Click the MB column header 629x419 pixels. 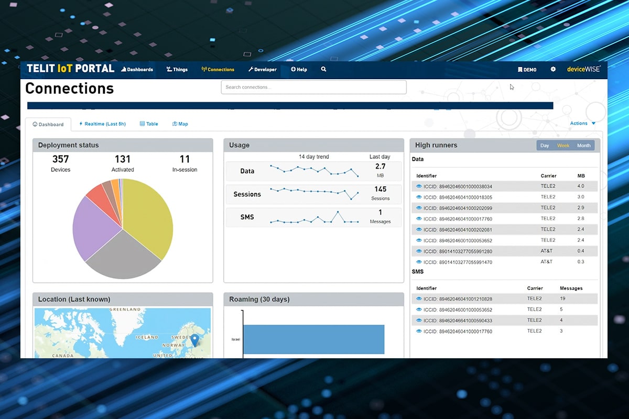(581, 176)
